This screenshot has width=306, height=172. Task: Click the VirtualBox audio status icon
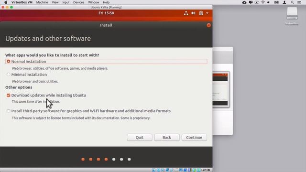coord(163,170)
